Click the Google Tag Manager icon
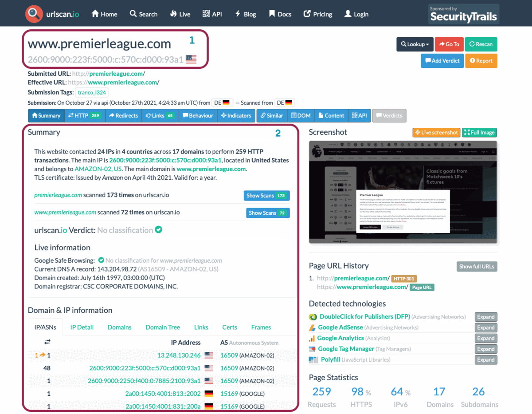 pyautogui.click(x=313, y=349)
